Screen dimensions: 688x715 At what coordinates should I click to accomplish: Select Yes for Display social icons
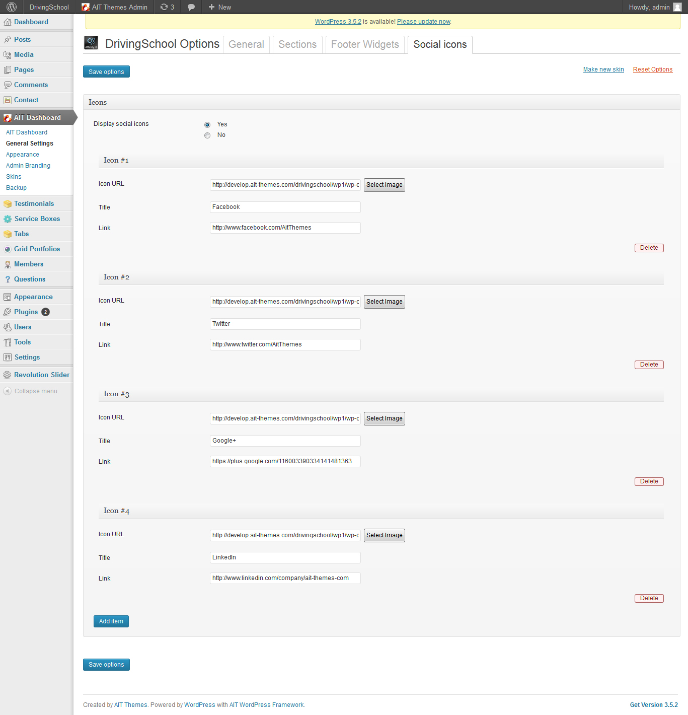[207, 125]
